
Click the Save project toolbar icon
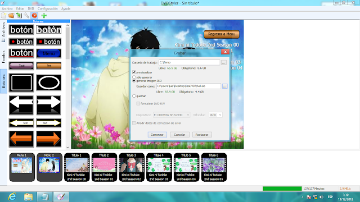[19, 15]
